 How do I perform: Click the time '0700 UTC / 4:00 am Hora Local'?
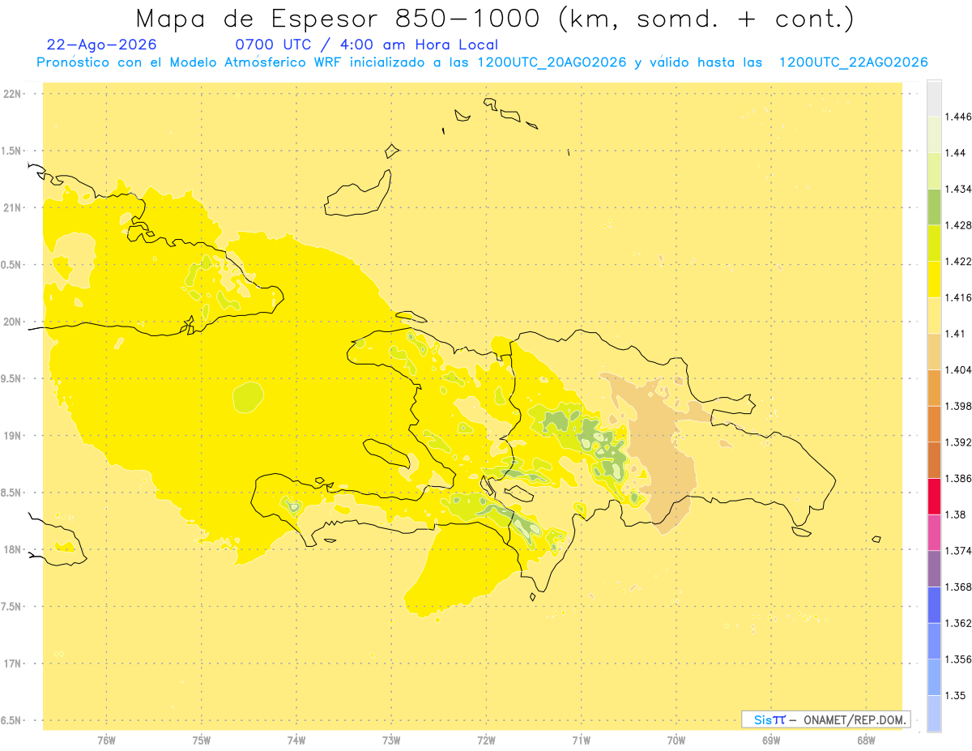[366, 45]
